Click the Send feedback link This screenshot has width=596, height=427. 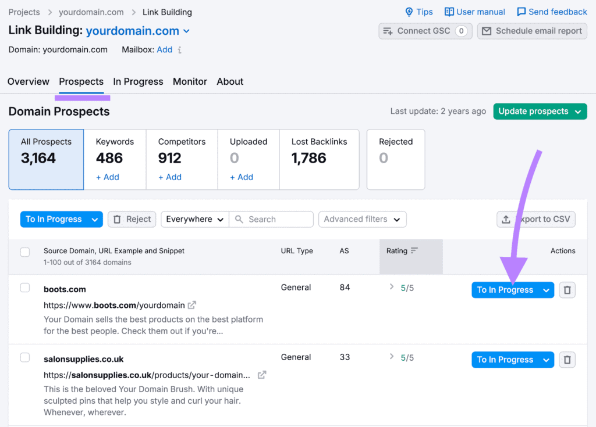552,12
